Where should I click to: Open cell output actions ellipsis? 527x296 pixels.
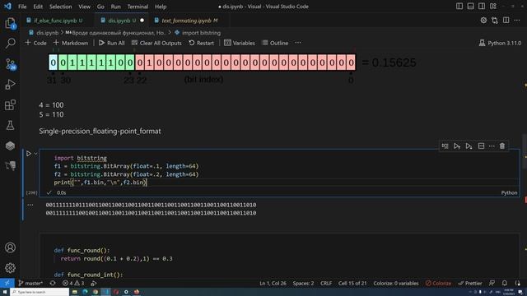coord(30,205)
